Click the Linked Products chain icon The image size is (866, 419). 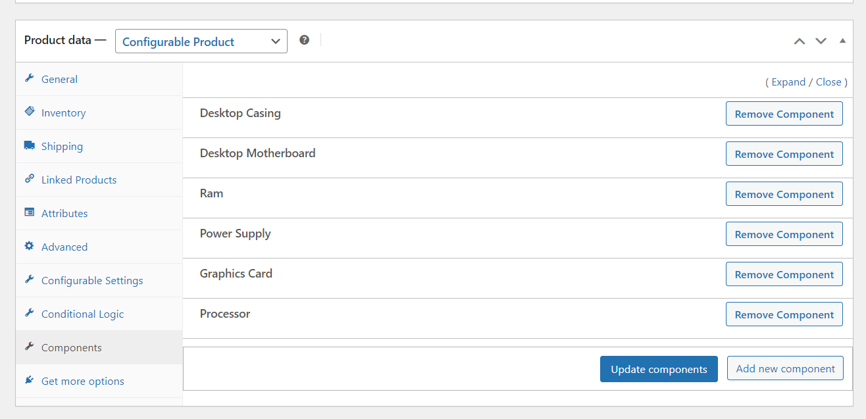29,179
